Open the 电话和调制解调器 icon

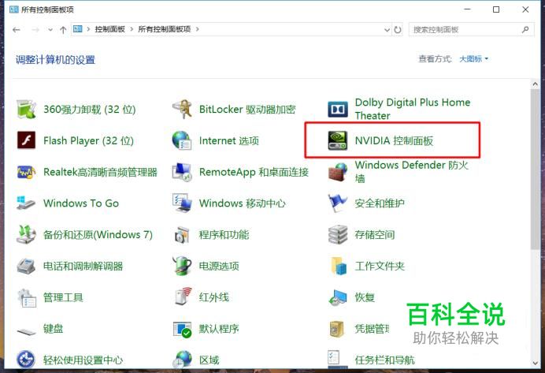[x=26, y=267]
